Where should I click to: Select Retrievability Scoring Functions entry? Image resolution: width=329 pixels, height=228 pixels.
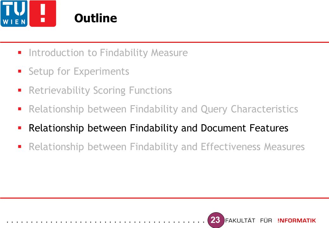(100, 91)
